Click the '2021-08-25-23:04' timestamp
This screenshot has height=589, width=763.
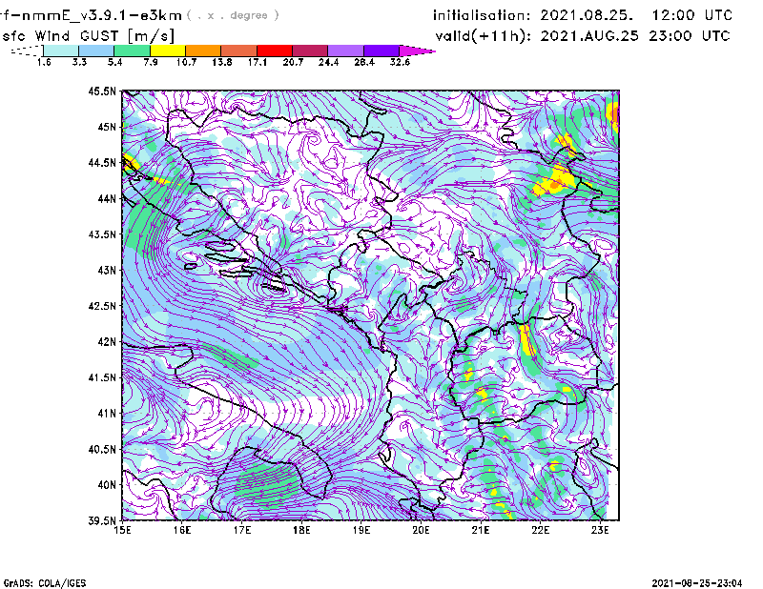coord(697,582)
